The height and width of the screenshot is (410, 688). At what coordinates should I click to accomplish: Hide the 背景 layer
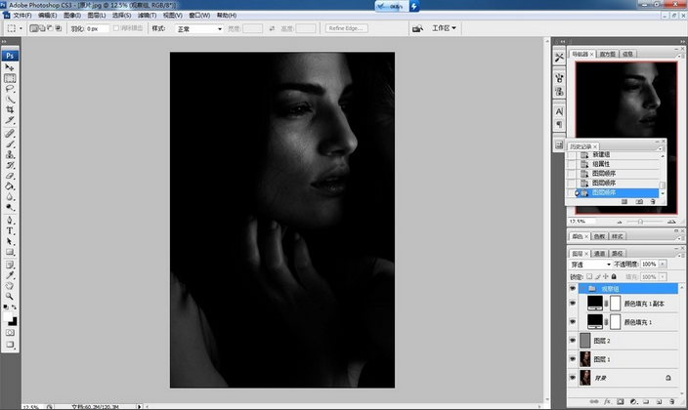572,377
